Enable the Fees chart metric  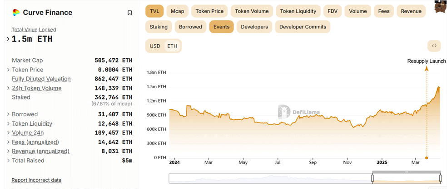[384, 11]
